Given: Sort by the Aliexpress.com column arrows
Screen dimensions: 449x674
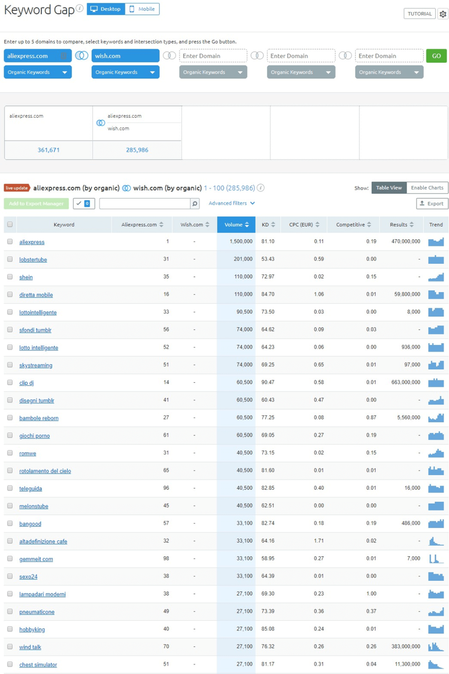Looking at the screenshot, I should point(162,225).
